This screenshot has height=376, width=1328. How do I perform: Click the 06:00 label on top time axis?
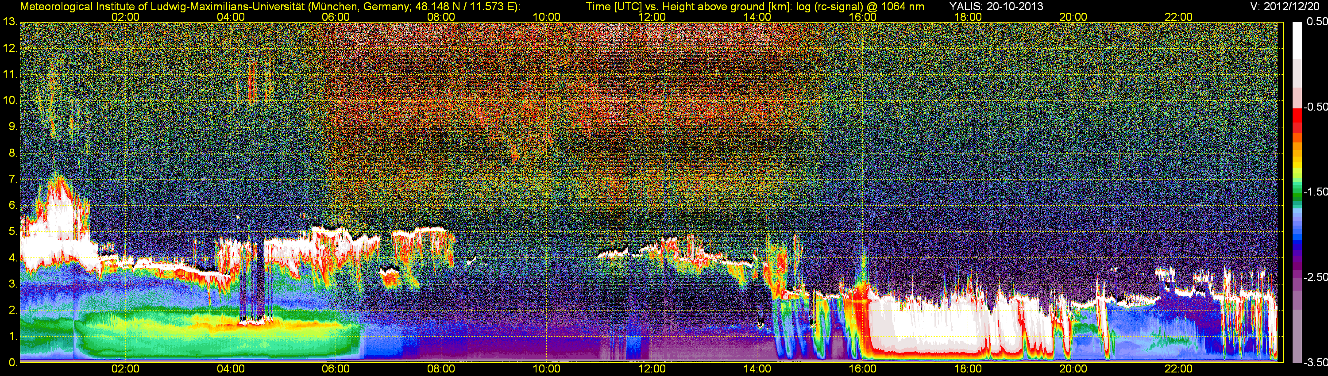pyautogui.click(x=336, y=16)
